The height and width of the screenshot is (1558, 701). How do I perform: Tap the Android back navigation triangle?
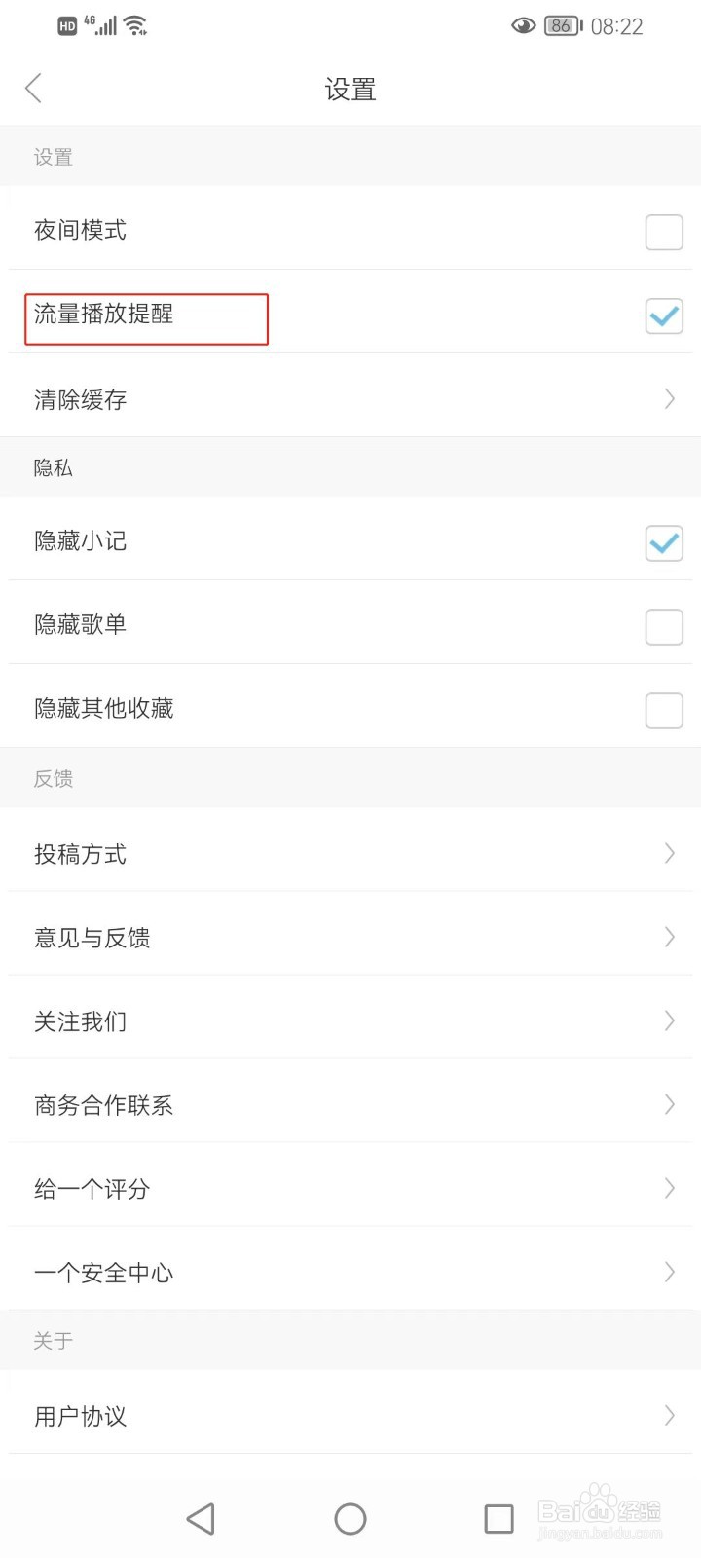coord(201,1518)
